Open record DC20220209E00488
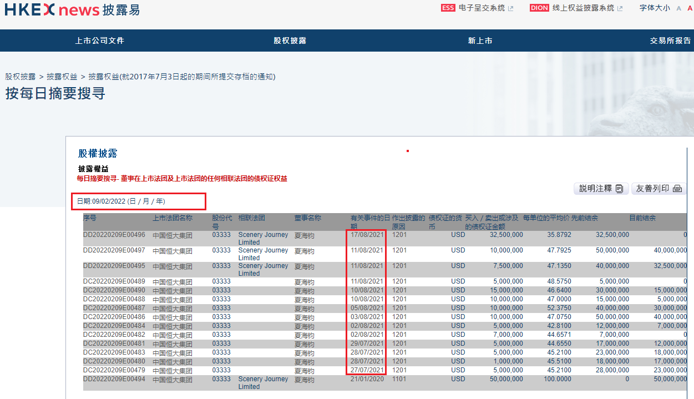The image size is (694, 399). point(114,299)
